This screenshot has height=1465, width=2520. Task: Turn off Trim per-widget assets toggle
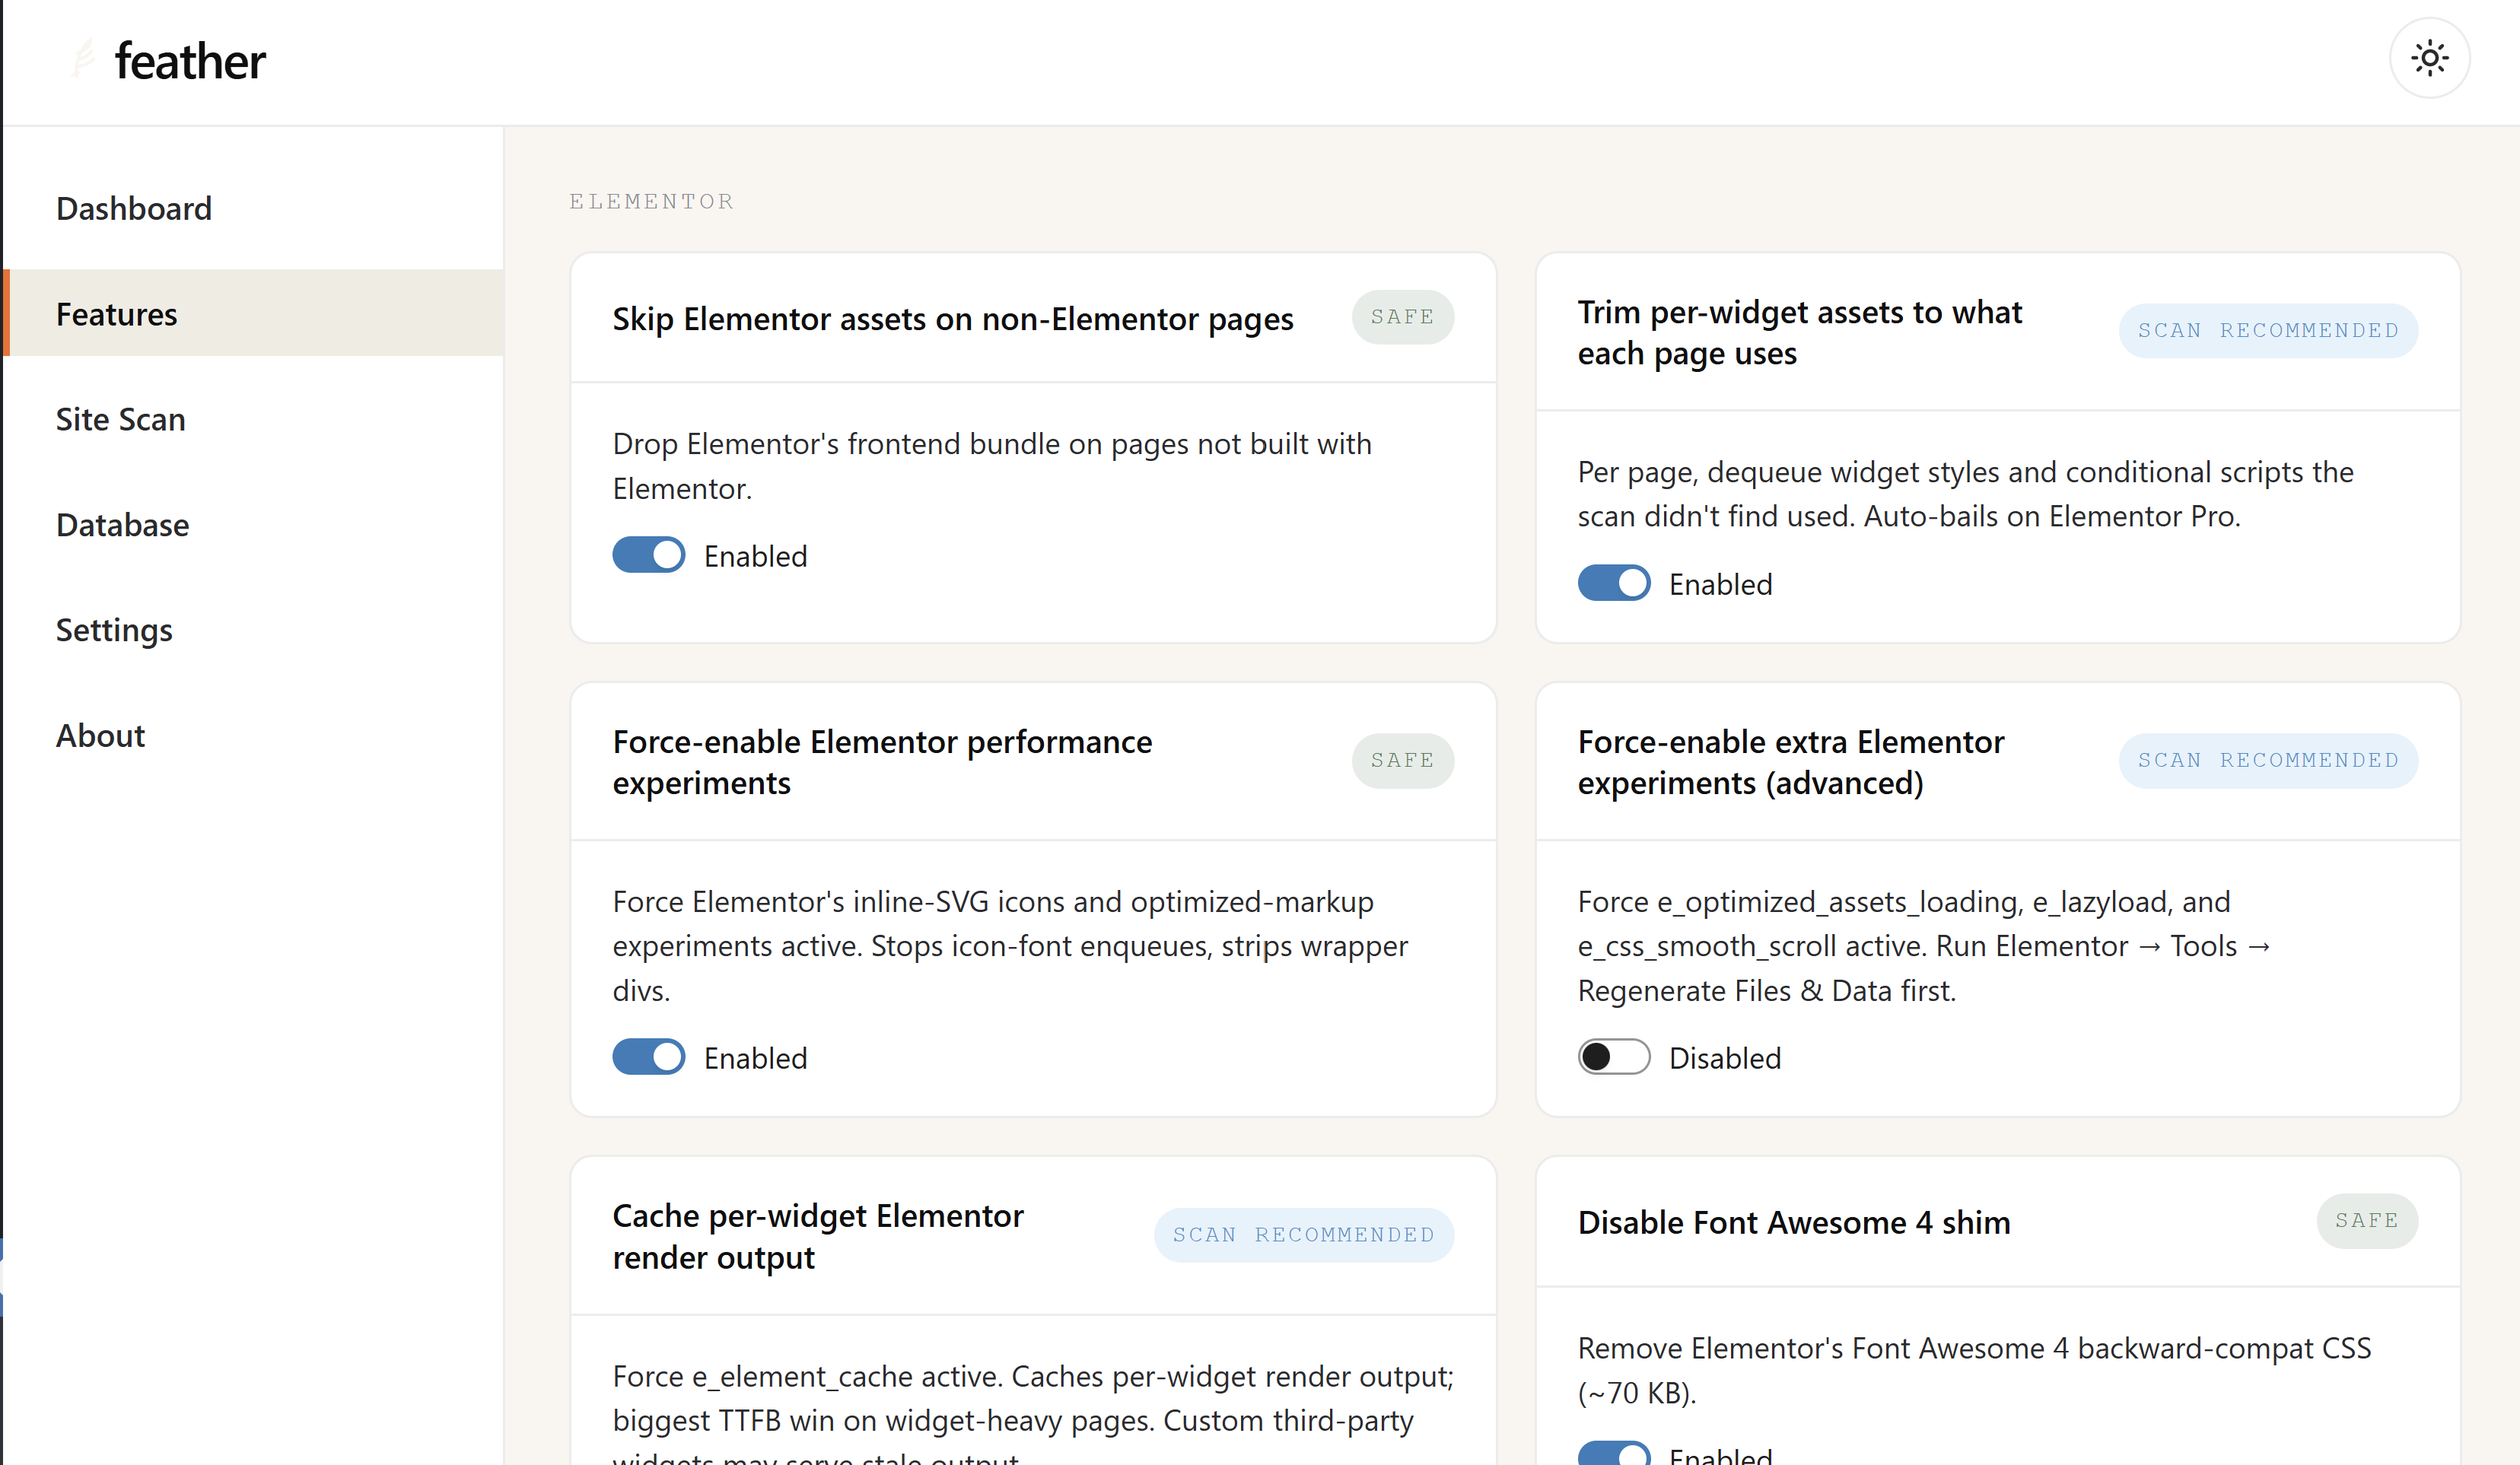click(x=1614, y=583)
